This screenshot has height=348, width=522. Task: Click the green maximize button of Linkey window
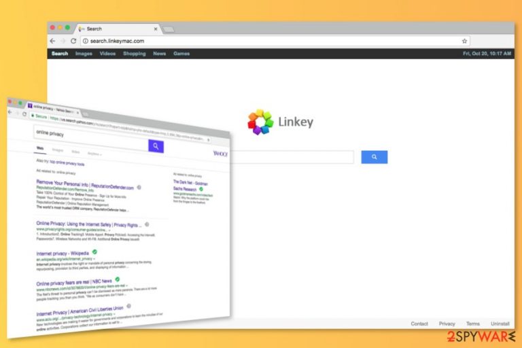tap(67, 28)
